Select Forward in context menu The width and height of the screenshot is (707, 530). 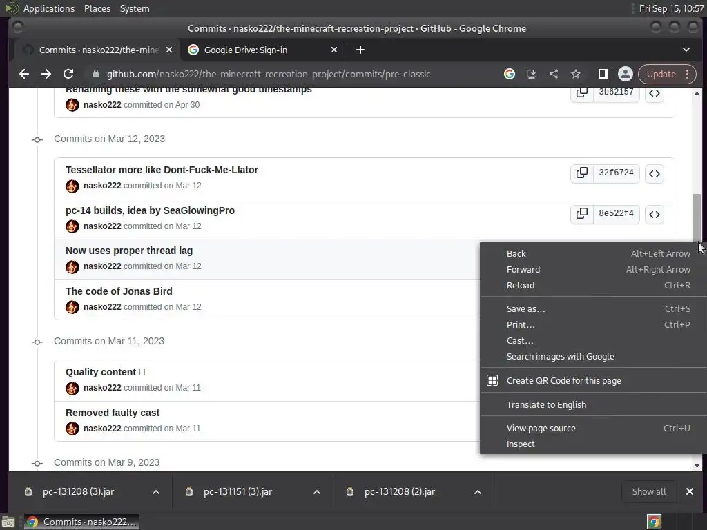pyautogui.click(x=593, y=270)
